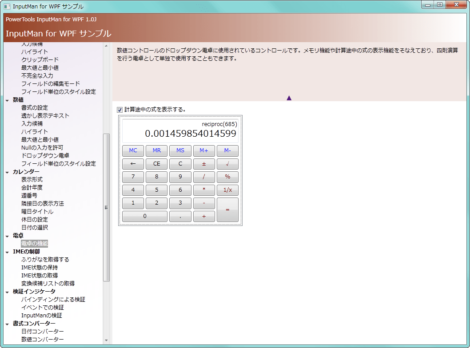Image resolution: width=470 pixels, height=348 pixels.
Task: Click the calculator result display field
Action: click(x=180, y=130)
